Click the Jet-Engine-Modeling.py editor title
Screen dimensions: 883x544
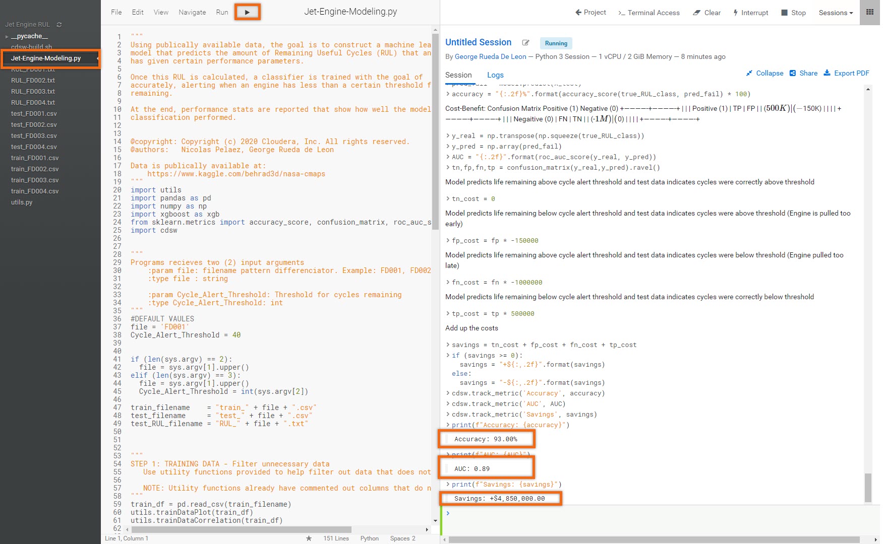[x=350, y=12]
